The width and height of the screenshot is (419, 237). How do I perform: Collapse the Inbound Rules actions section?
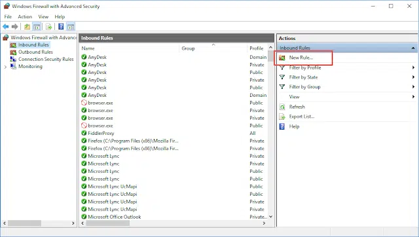(413, 48)
